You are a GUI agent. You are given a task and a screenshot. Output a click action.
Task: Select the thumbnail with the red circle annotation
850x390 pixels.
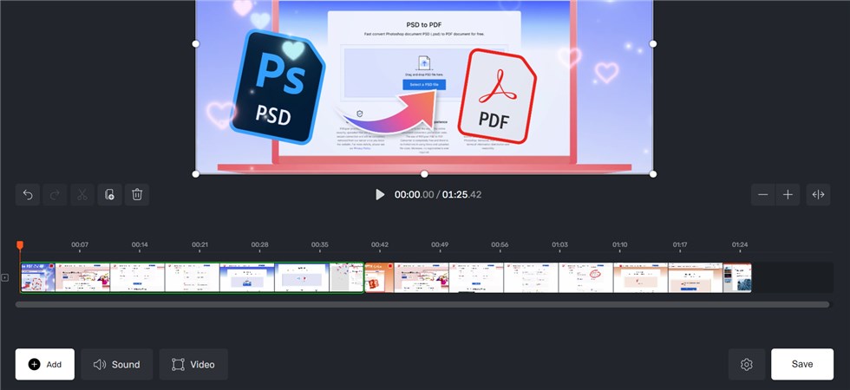point(586,278)
